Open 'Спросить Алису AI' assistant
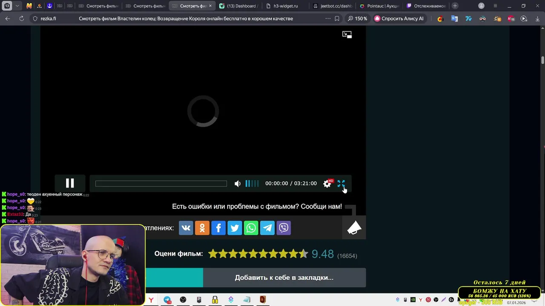Image resolution: width=545 pixels, height=306 pixels. point(399,19)
